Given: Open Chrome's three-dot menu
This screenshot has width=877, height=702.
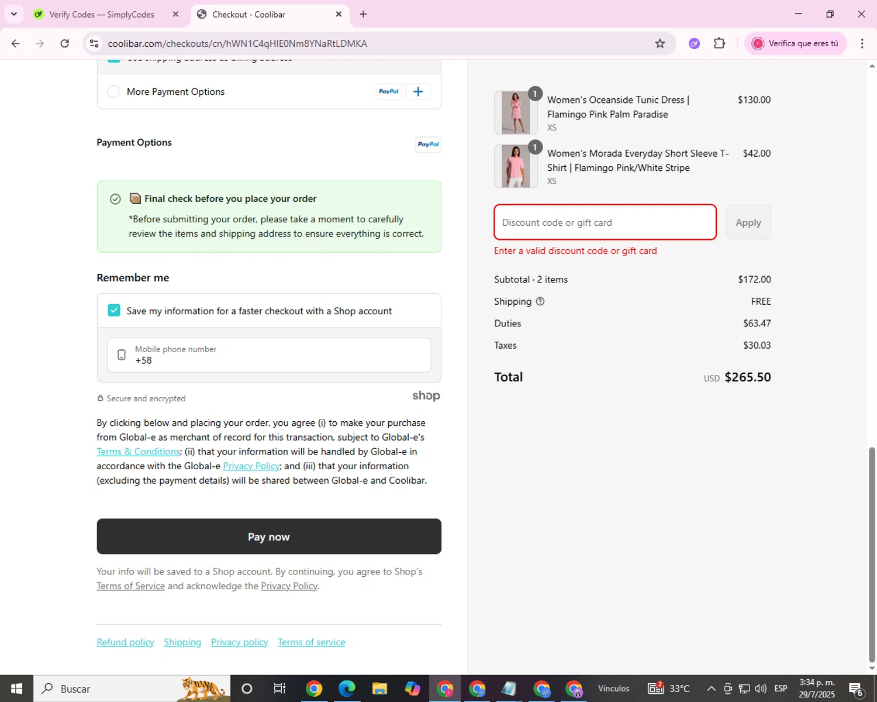Looking at the screenshot, I should point(862,43).
